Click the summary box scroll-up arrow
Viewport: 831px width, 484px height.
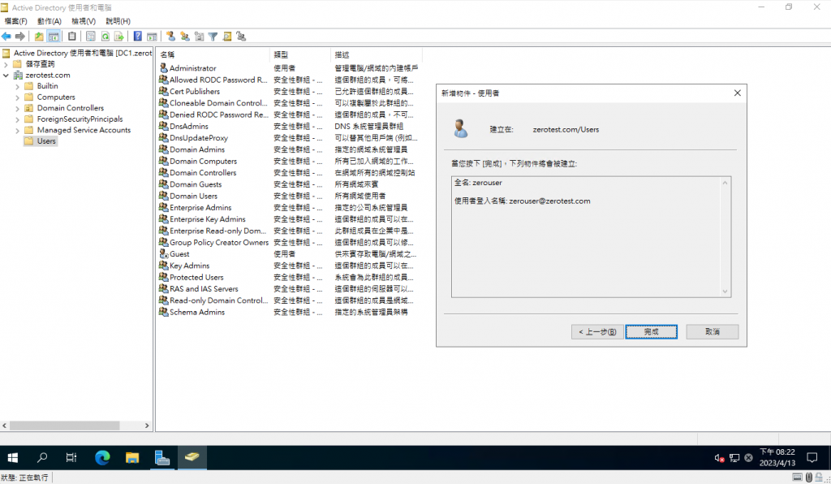click(x=725, y=183)
